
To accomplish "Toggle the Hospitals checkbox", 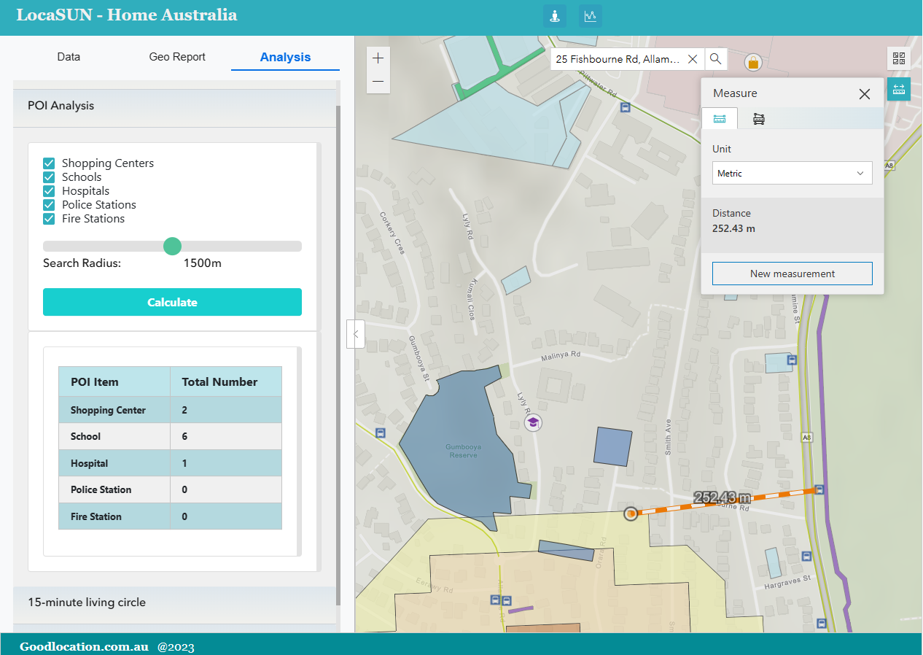I will (49, 191).
